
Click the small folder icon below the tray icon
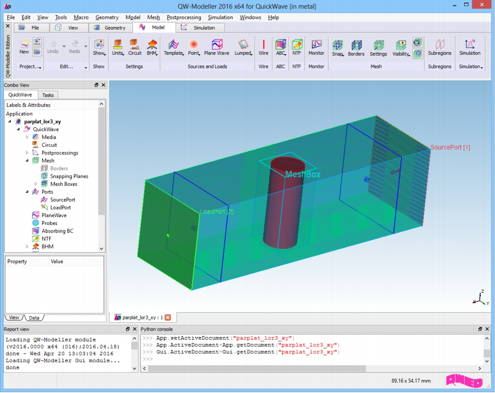(x=37, y=51)
